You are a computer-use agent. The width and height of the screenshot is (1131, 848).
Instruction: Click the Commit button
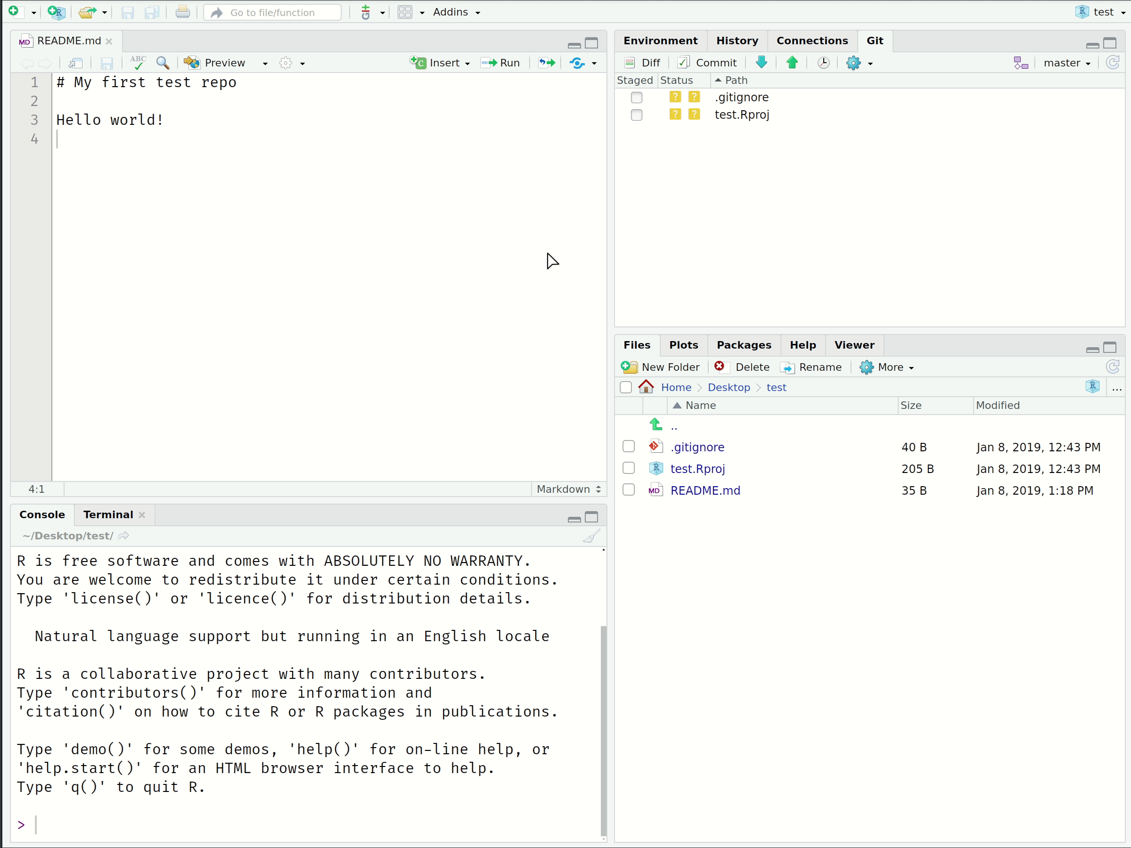click(x=707, y=62)
